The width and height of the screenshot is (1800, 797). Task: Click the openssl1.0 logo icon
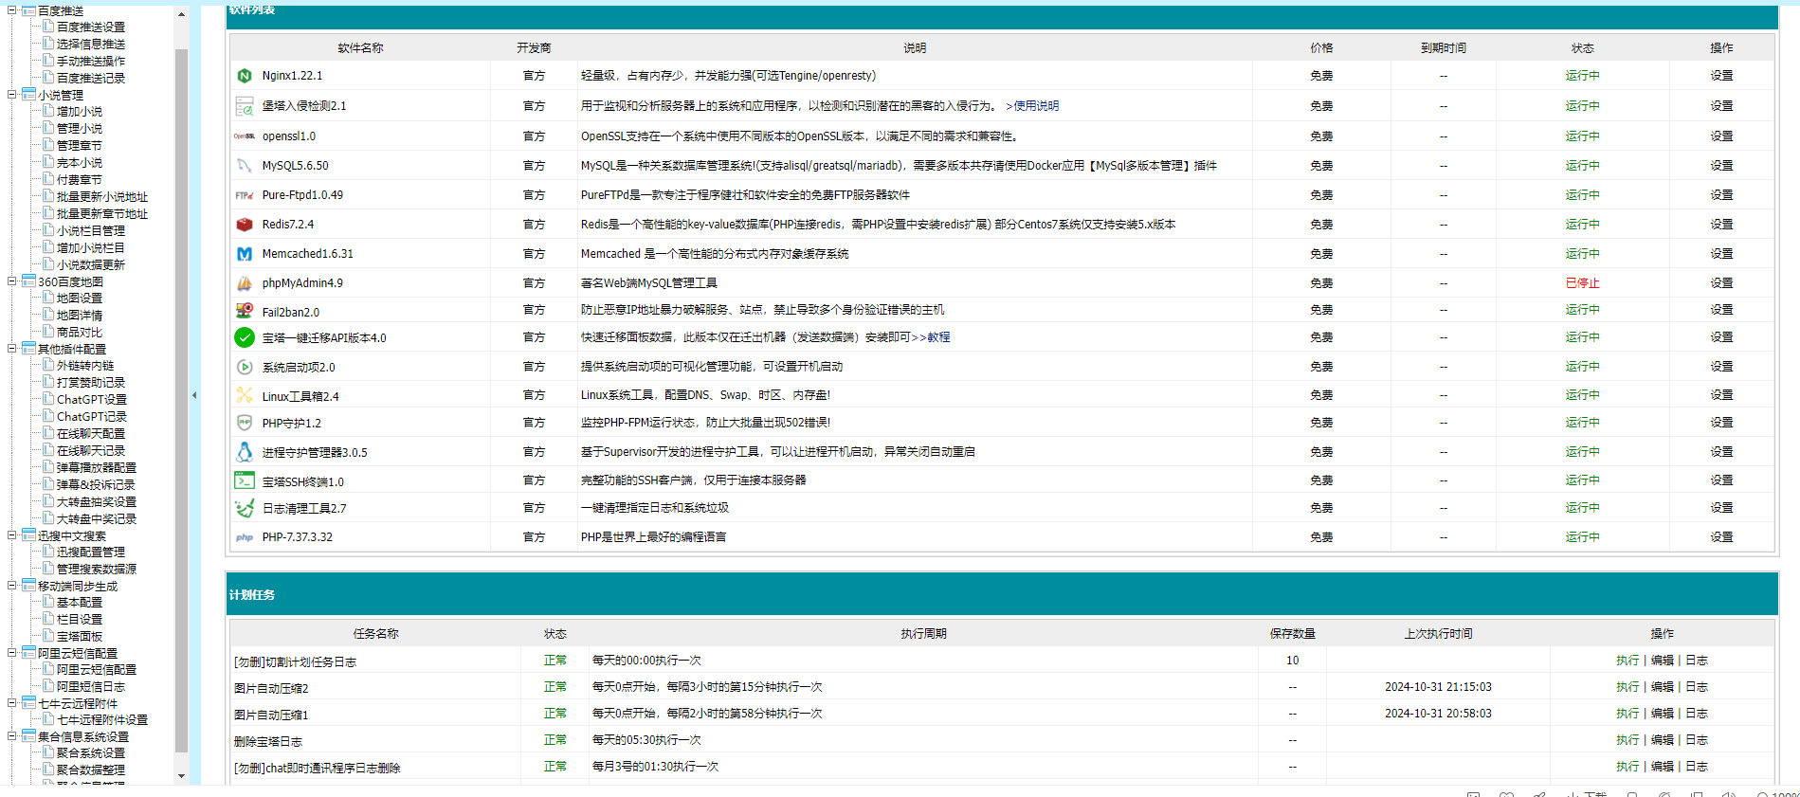click(x=245, y=136)
